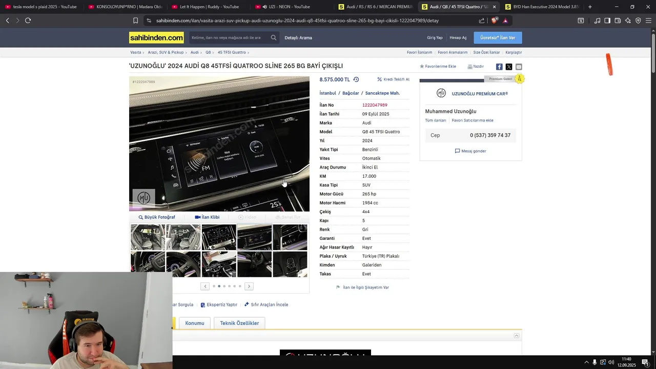Open the Q8 breadcrumb dropdown

(208, 52)
